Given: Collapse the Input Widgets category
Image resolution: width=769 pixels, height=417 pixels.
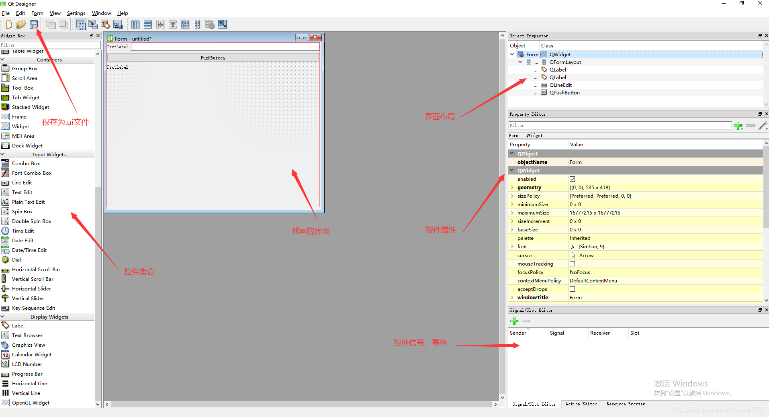Looking at the screenshot, I should 2,155.
